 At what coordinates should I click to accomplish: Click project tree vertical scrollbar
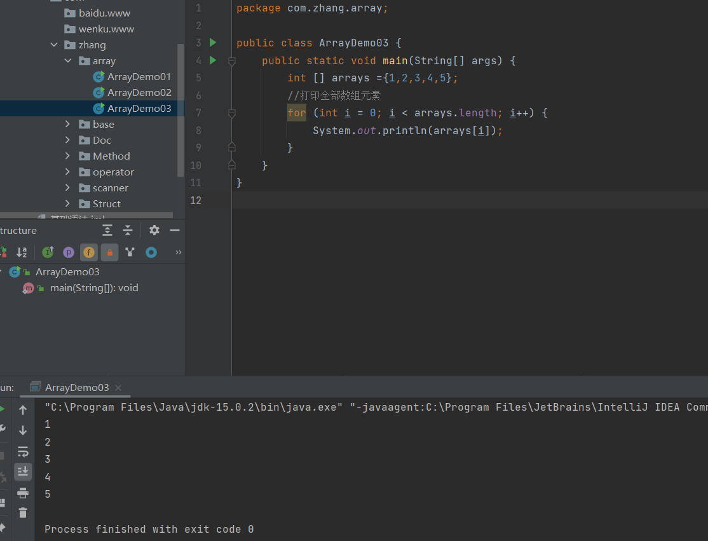tap(180, 110)
